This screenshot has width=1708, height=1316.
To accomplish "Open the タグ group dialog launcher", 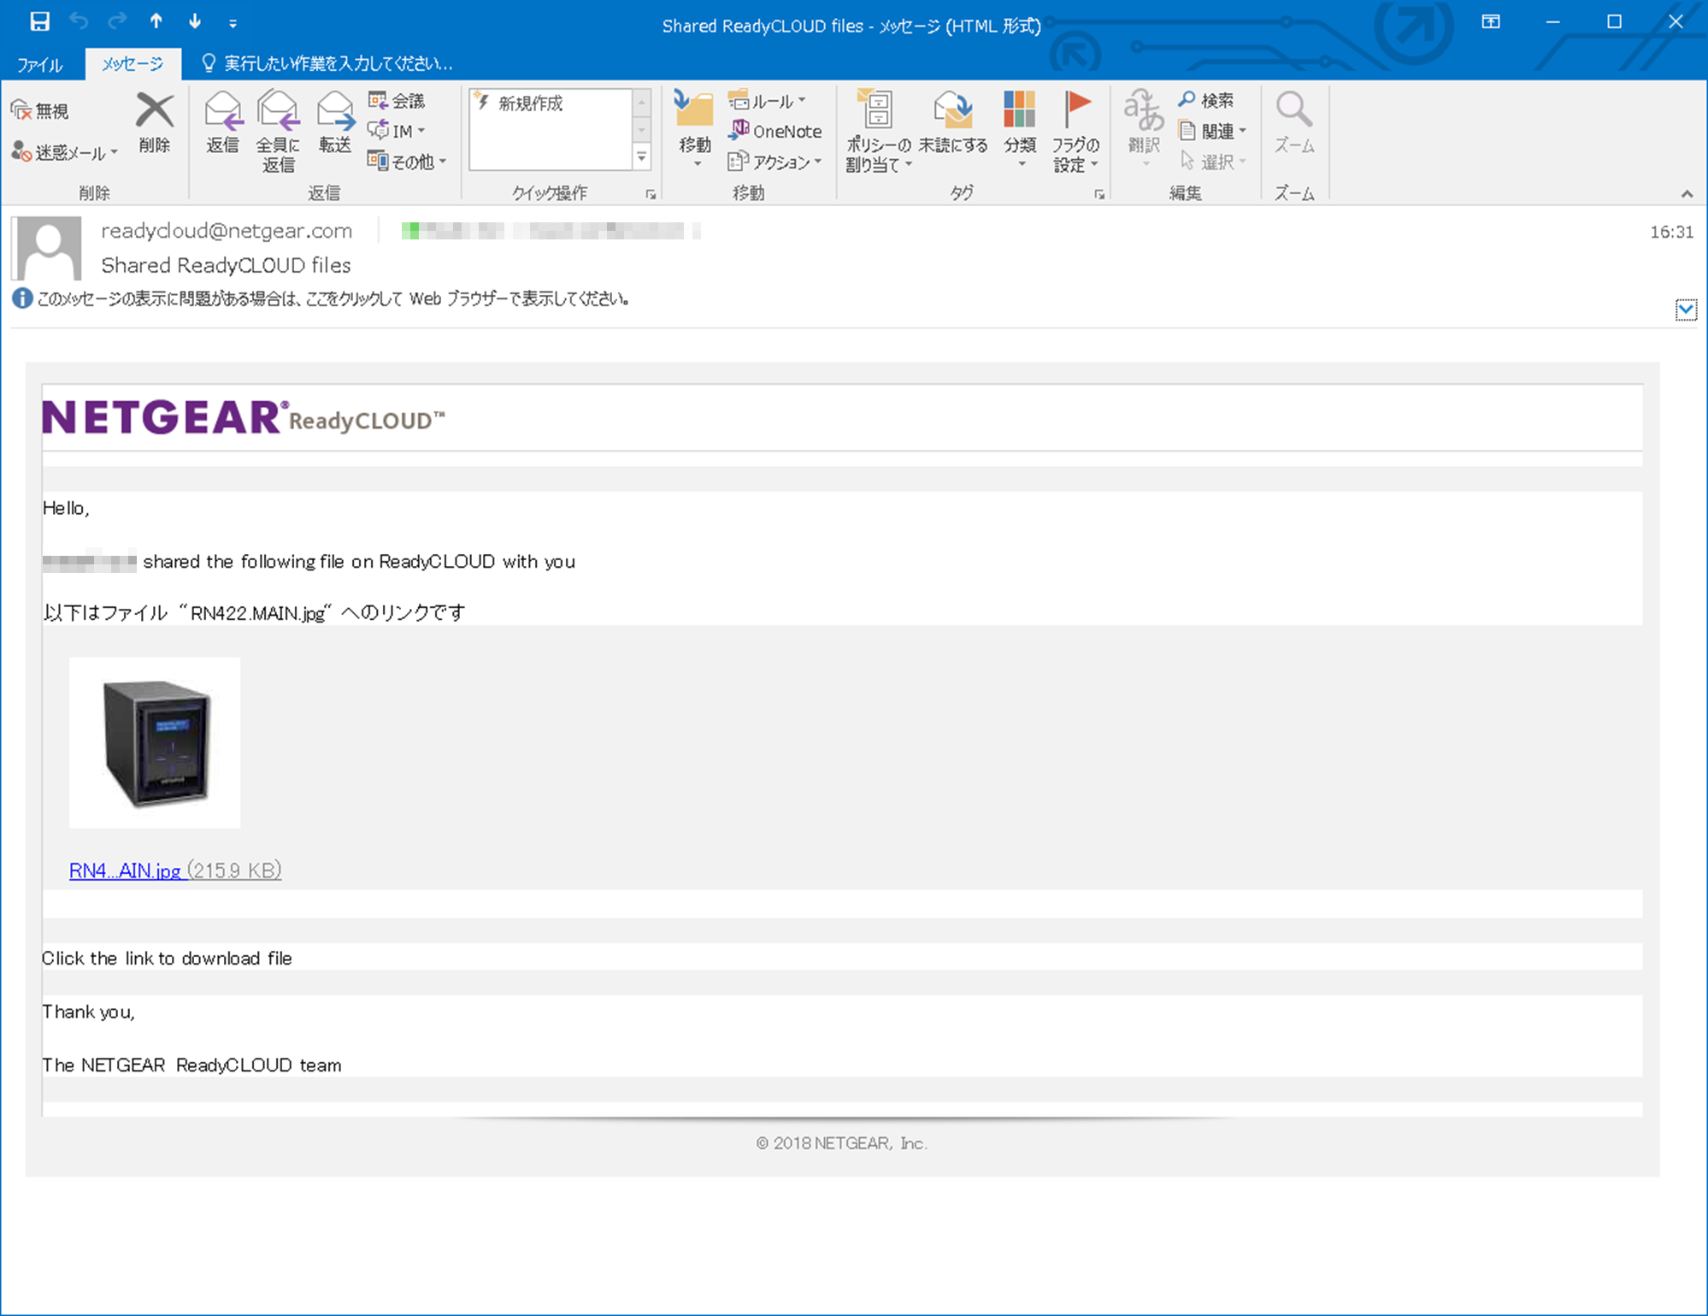I will coord(1099,195).
